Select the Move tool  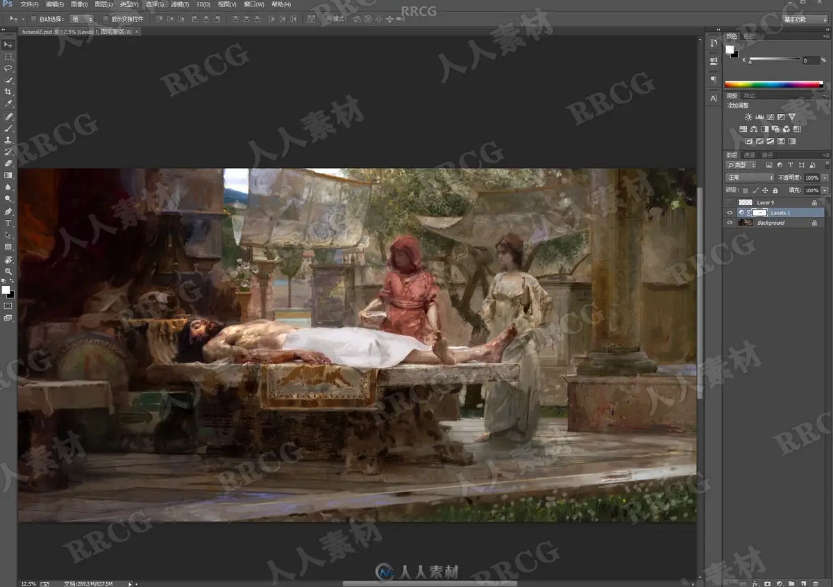(x=8, y=44)
